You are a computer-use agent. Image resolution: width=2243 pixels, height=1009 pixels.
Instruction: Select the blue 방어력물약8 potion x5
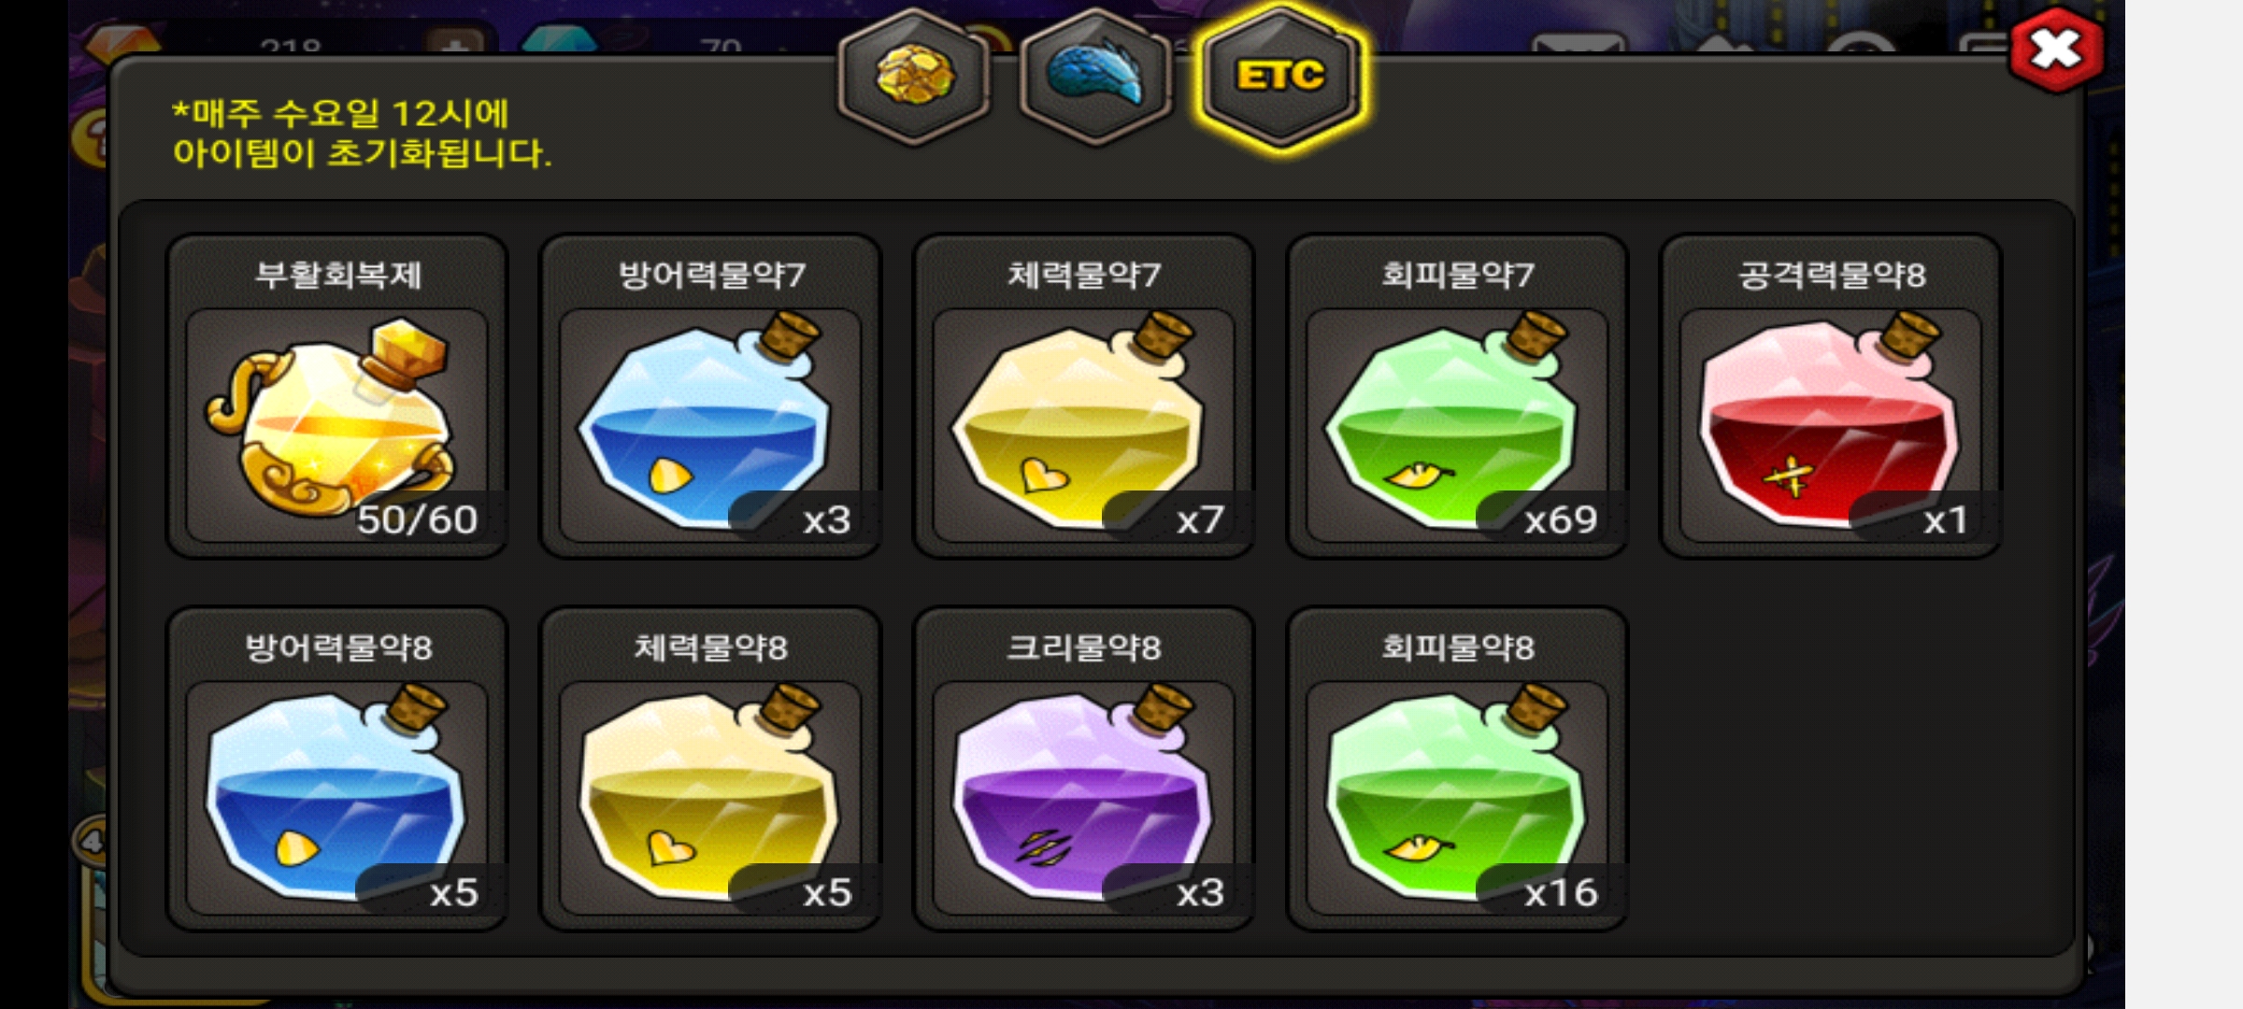tap(336, 769)
